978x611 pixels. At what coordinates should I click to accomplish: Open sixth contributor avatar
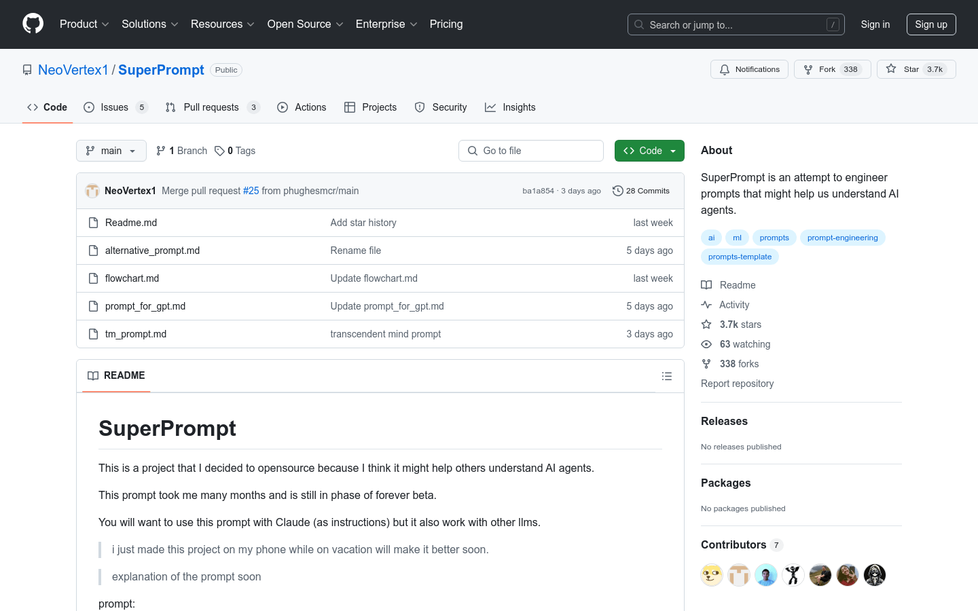point(848,575)
